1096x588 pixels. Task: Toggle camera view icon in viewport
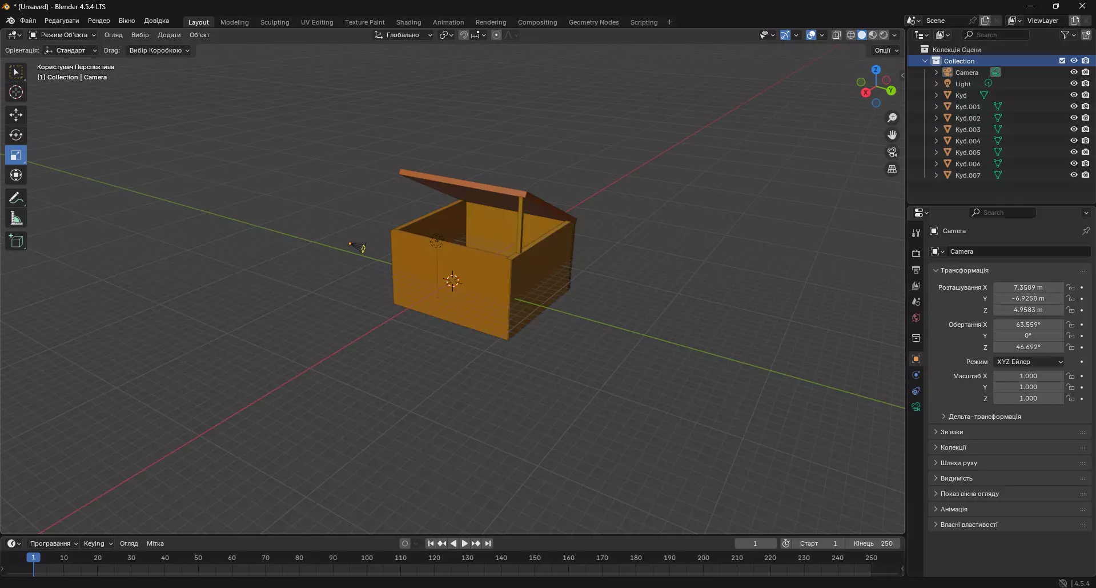point(892,152)
